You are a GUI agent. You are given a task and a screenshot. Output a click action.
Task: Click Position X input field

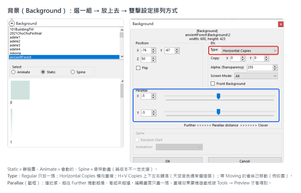point(146,50)
